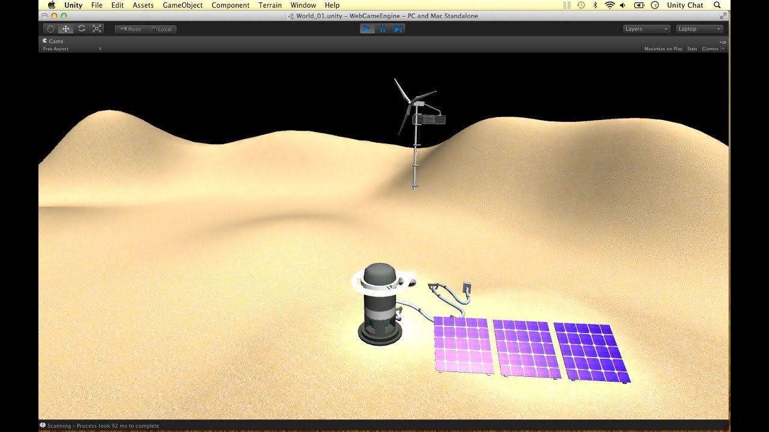Click the clock icon in menu bar
Viewport: 769px width, 432px height.
[x=655, y=5]
